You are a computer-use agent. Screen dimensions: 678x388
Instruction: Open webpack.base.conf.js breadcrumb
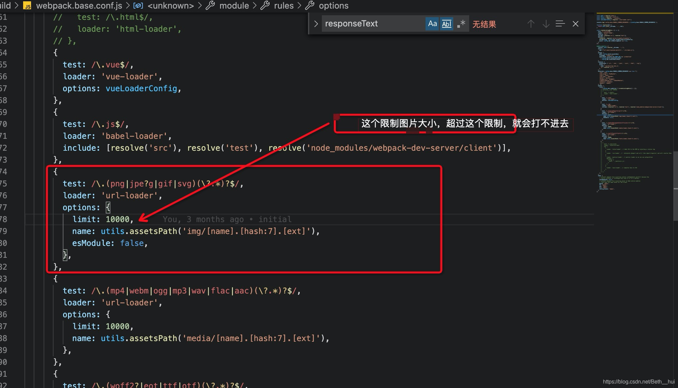(x=79, y=6)
